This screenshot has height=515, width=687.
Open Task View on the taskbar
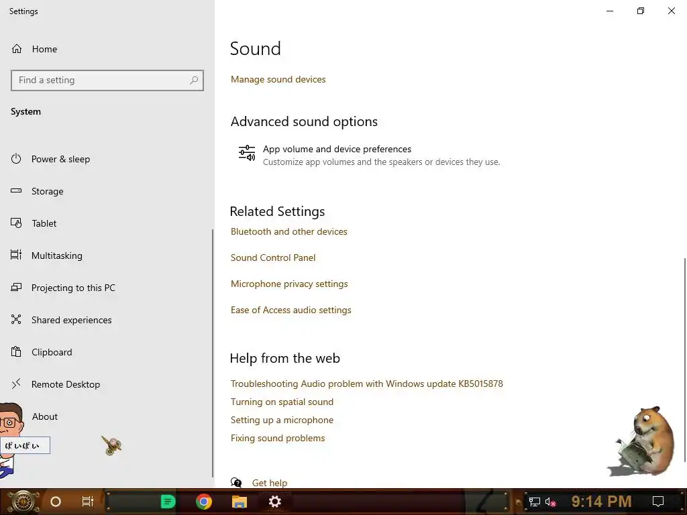88,502
